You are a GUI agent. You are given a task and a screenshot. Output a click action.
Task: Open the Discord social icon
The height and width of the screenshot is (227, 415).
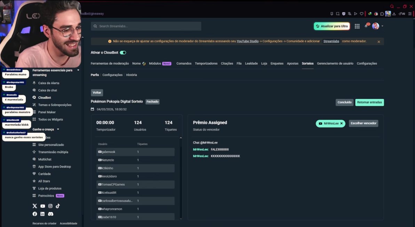click(x=50, y=214)
